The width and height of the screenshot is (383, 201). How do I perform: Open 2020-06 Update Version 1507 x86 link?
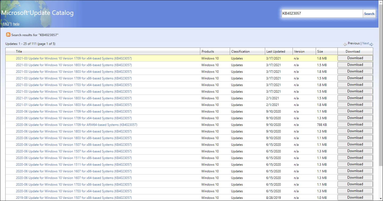click(x=74, y=145)
